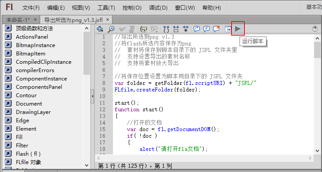322x172 pixels.
Task: Click the icon beside Edge
Action: (x=8, y=121)
